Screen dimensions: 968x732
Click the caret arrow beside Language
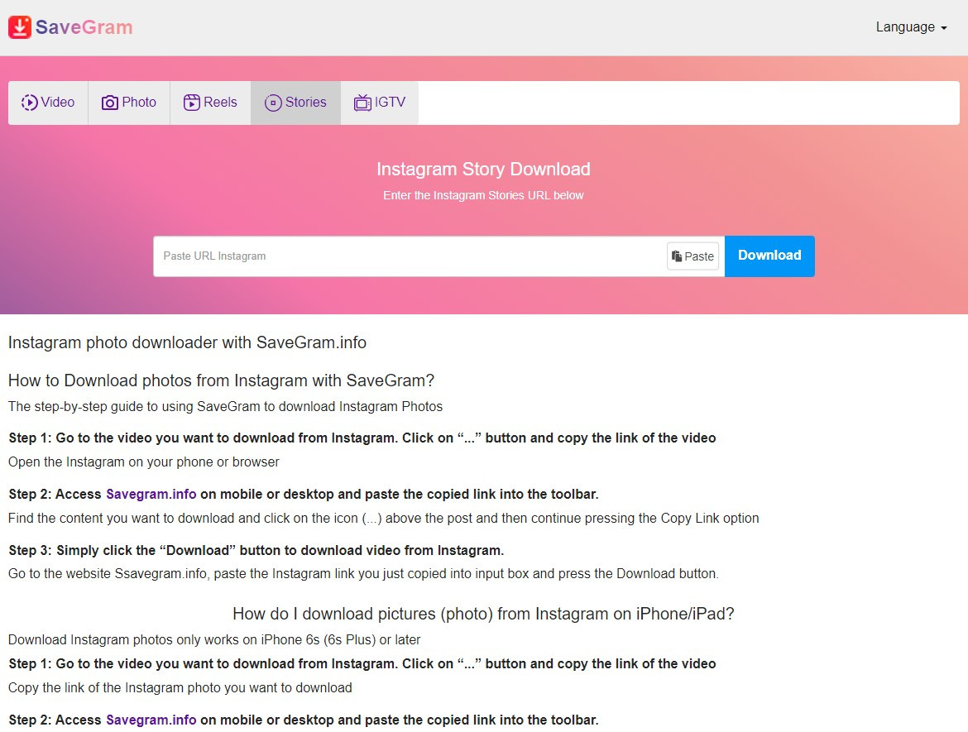(944, 28)
